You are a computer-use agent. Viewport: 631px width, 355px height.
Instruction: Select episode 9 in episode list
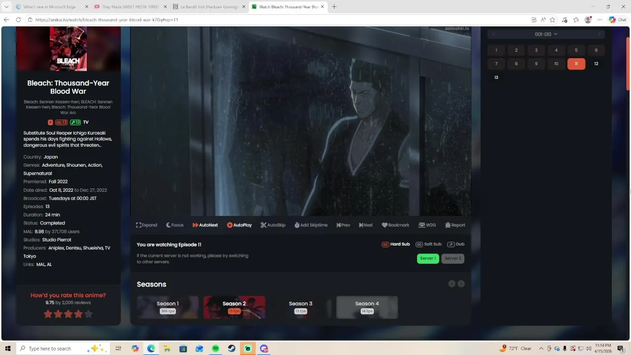[x=536, y=64]
